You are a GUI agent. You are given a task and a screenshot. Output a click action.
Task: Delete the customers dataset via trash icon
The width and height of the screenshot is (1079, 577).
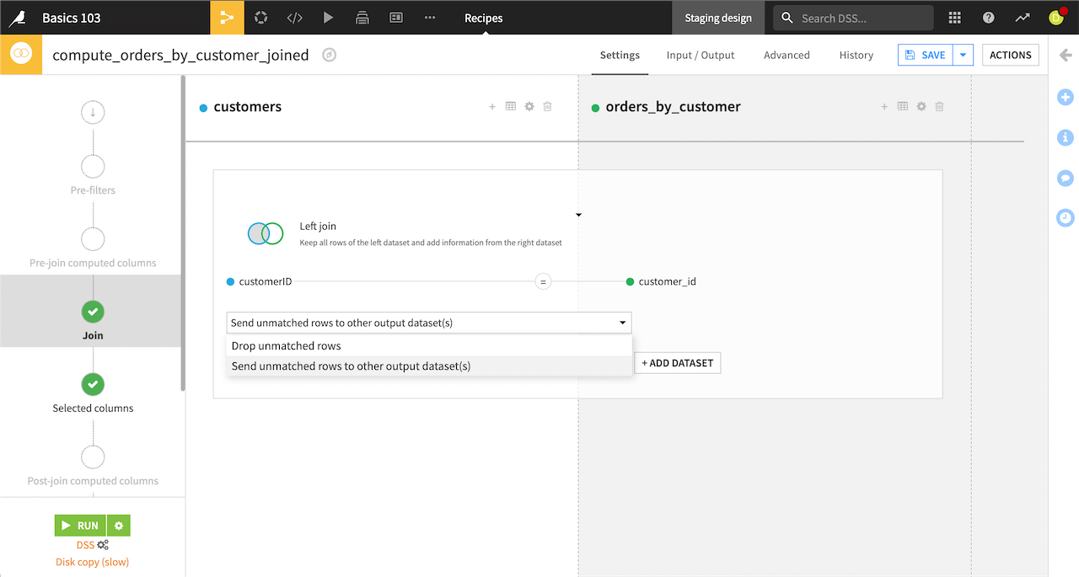[547, 106]
